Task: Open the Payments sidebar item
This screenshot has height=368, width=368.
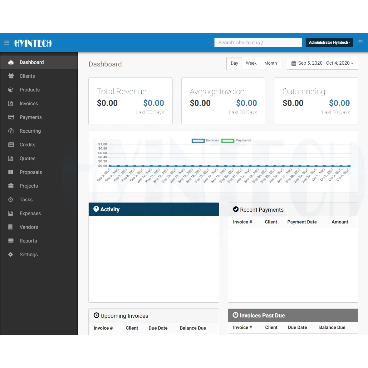Action: tap(39, 117)
